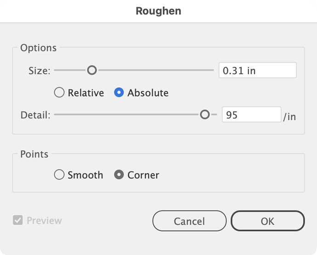Click the "Relative" text label
The height and width of the screenshot is (255, 317).
click(86, 93)
